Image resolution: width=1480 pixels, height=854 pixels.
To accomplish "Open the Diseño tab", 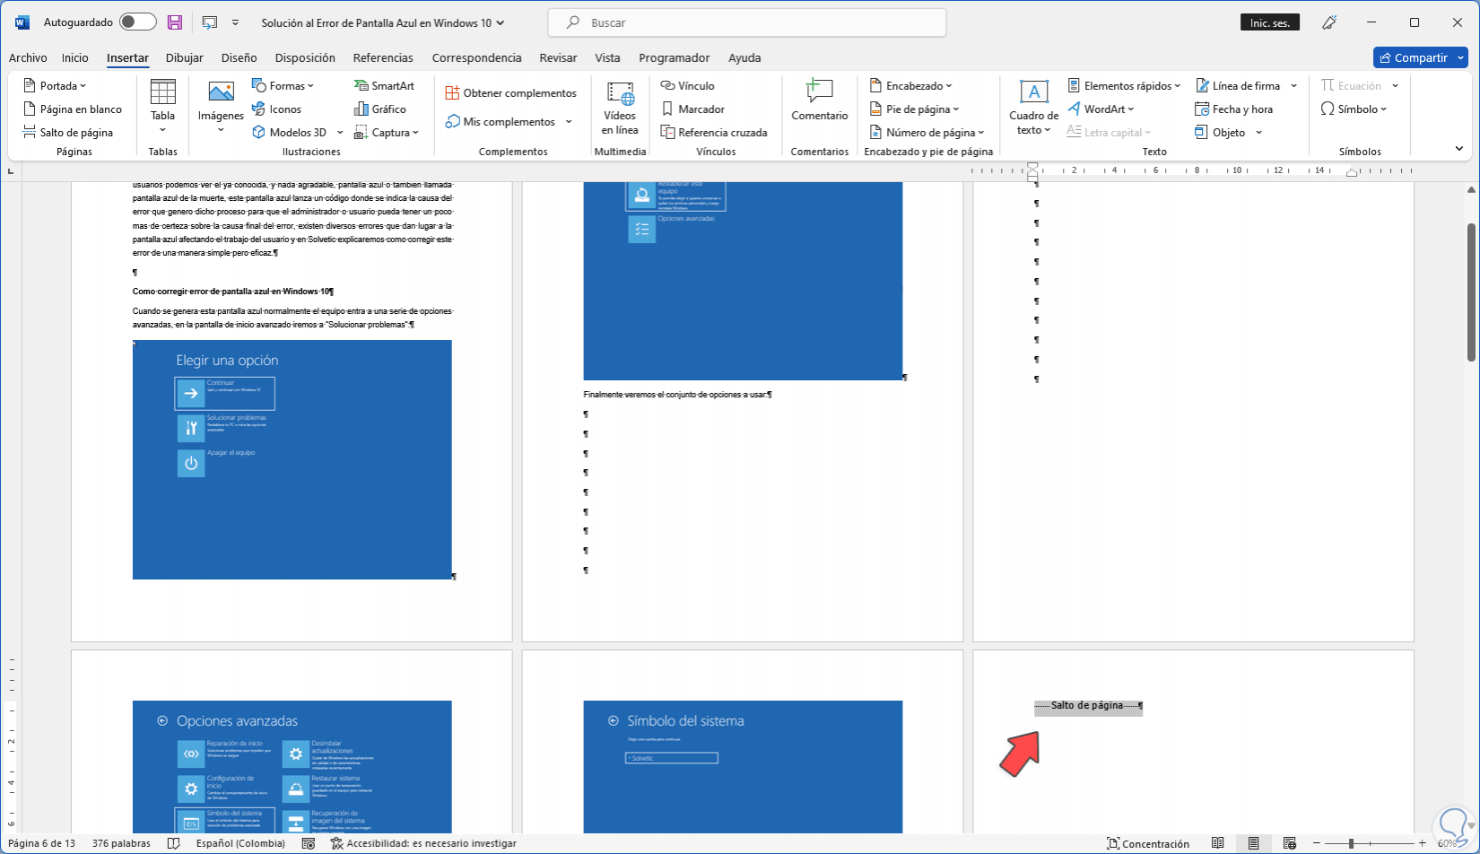I will 239,57.
